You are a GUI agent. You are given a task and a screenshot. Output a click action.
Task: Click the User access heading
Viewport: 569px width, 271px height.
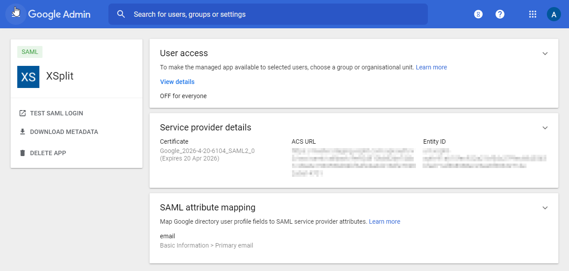184,53
